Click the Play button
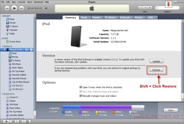This screenshot has height=124, width=184. click(x=14, y=8)
